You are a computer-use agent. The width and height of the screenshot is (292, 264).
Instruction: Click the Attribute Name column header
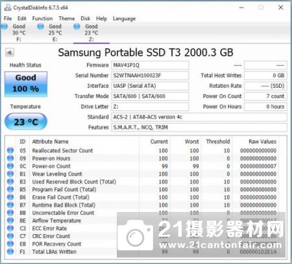tap(50, 142)
